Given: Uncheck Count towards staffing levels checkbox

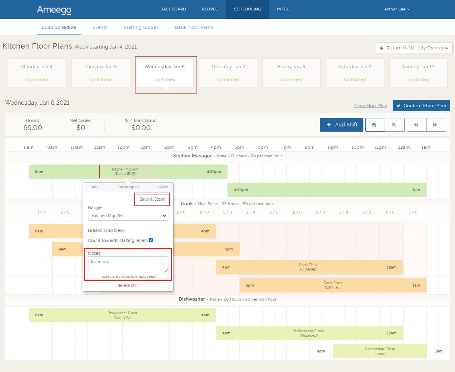Looking at the screenshot, I should click(151, 240).
